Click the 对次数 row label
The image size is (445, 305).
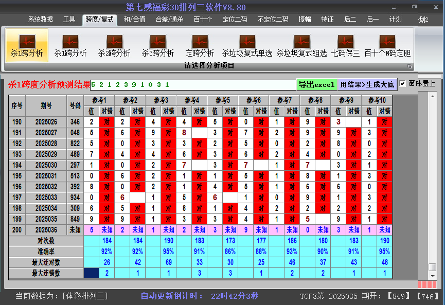click(46, 241)
